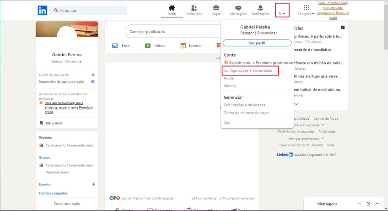The height and width of the screenshot is (211, 388).
Task: Click Gabriel Pereira name in dropdown
Action: coord(255,27)
